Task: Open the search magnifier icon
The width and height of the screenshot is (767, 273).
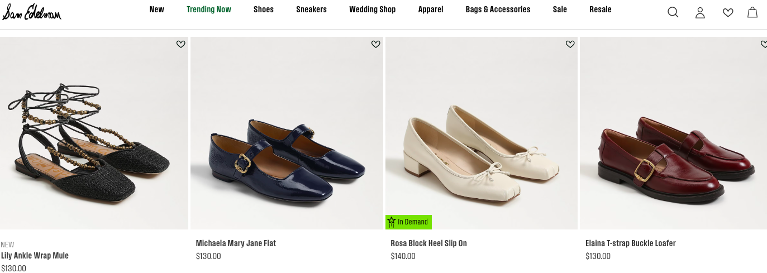Action: [673, 12]
